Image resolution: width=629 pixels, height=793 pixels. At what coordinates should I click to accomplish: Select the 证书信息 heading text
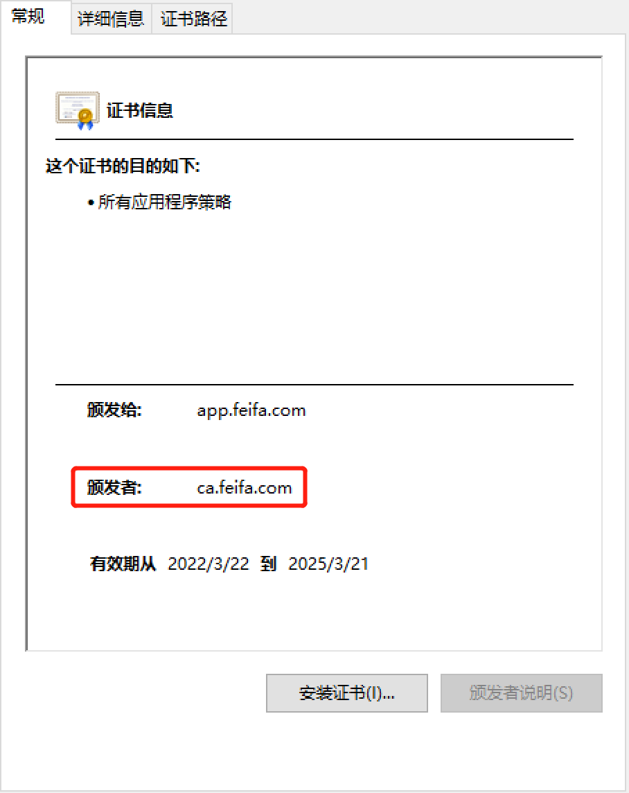(x=140, y=110)
